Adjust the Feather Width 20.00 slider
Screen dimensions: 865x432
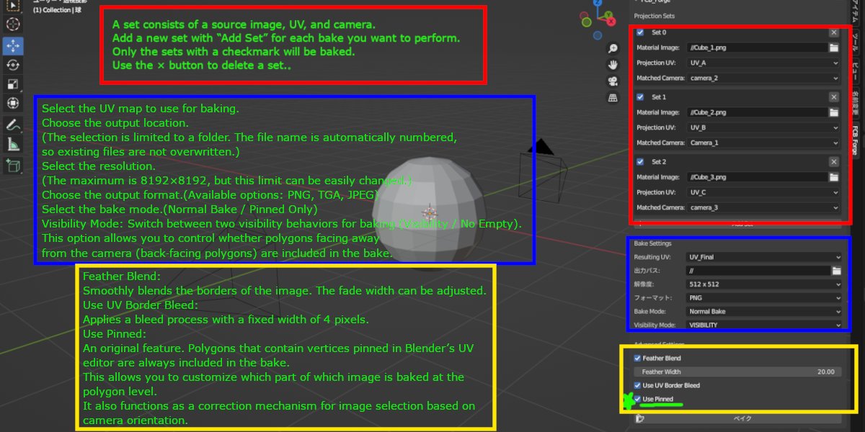tap(737, 372)
